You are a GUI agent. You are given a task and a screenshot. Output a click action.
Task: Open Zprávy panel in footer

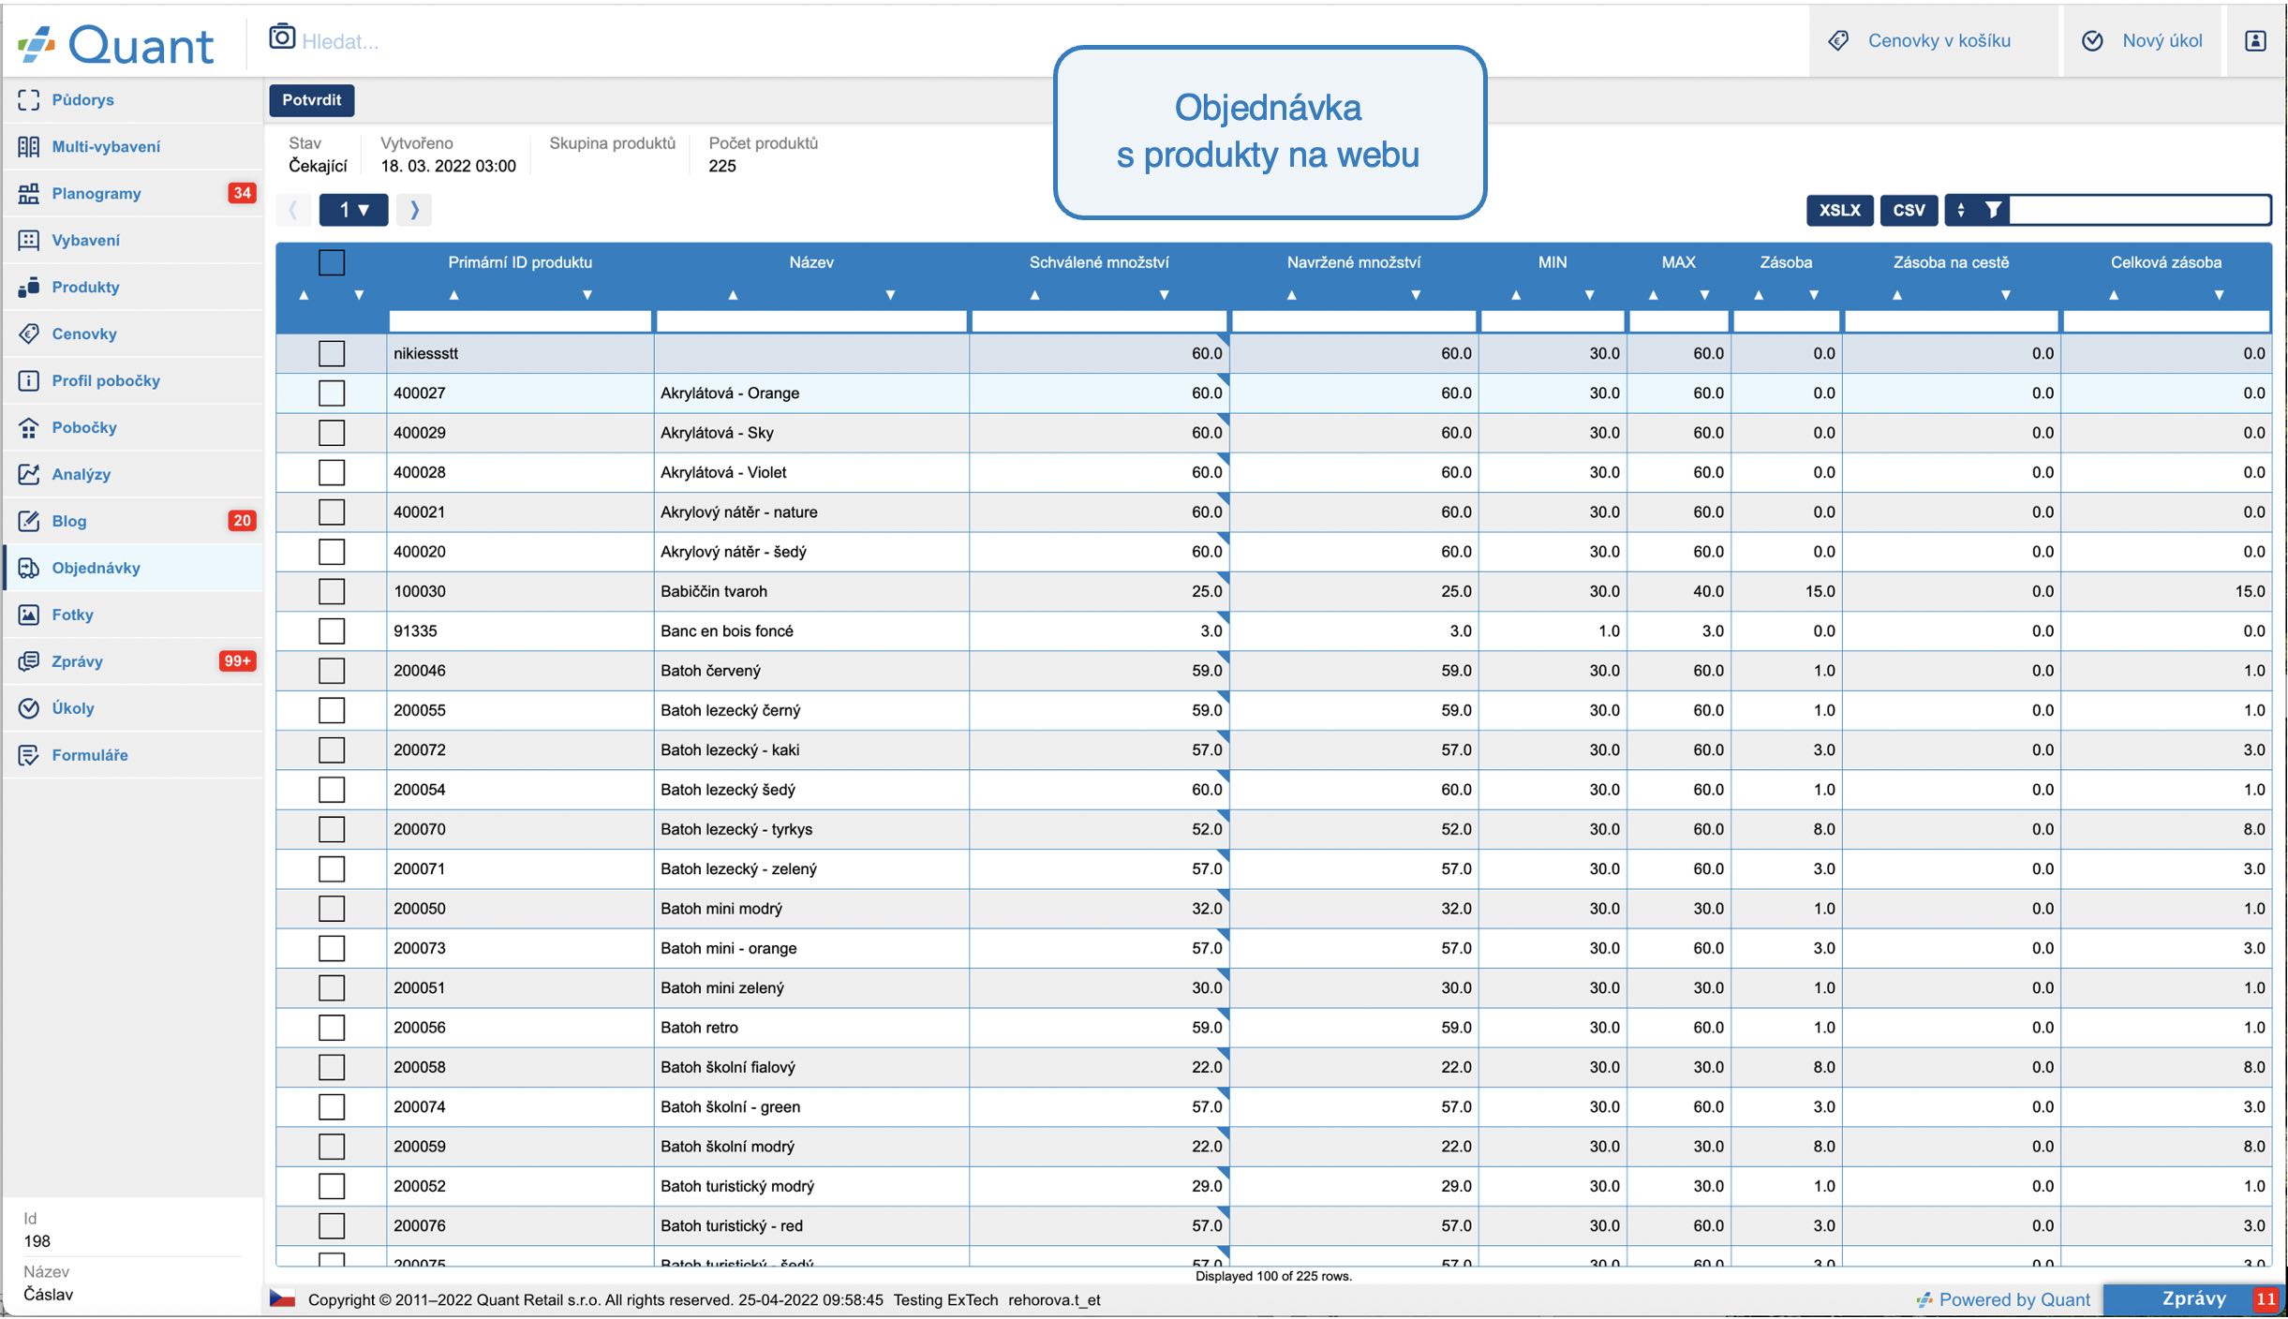2194,1299
